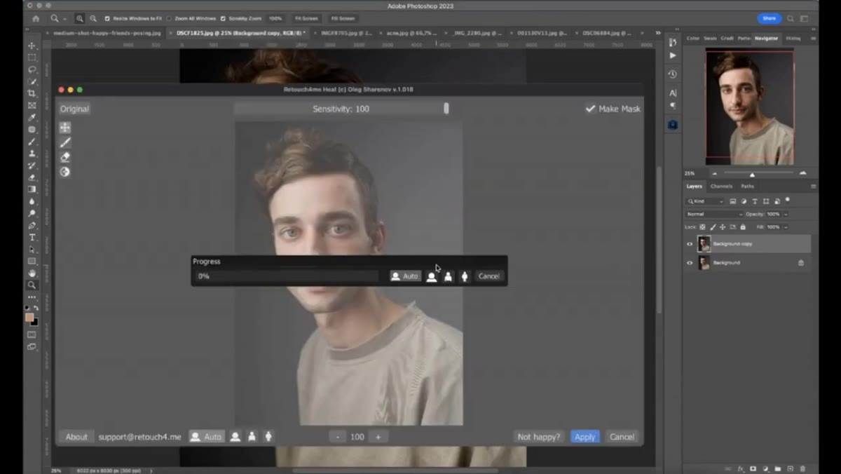Click the round mask icon in Retouch4me tools

click(65, 172)
